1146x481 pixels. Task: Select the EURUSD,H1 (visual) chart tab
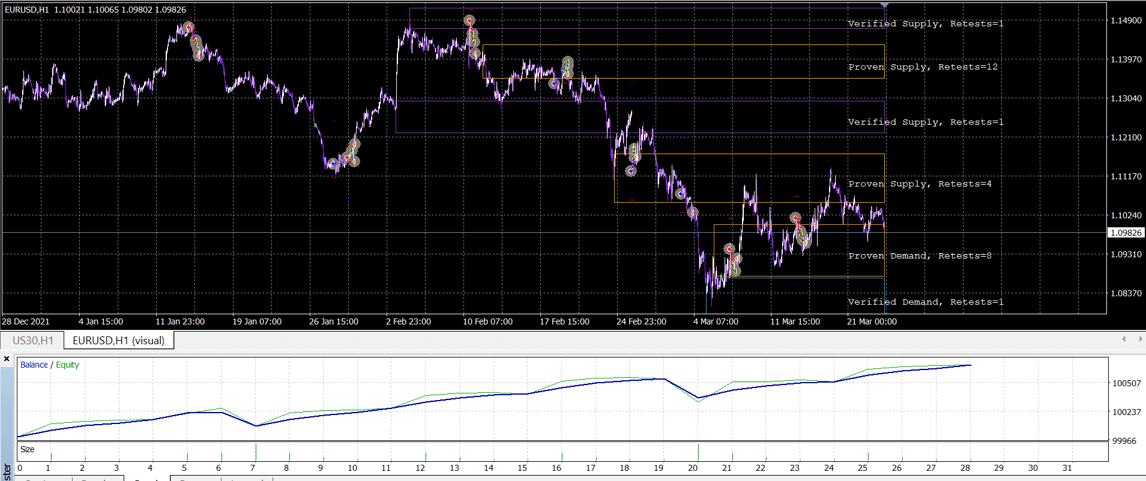click(118, 341)
